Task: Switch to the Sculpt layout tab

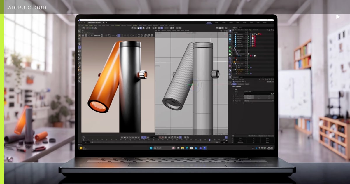Action: coord(224,22)
